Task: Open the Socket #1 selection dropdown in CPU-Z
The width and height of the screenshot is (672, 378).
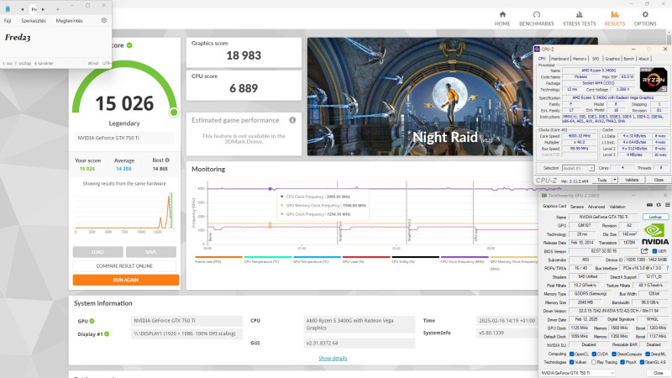Action: click(x=578, y=168)
